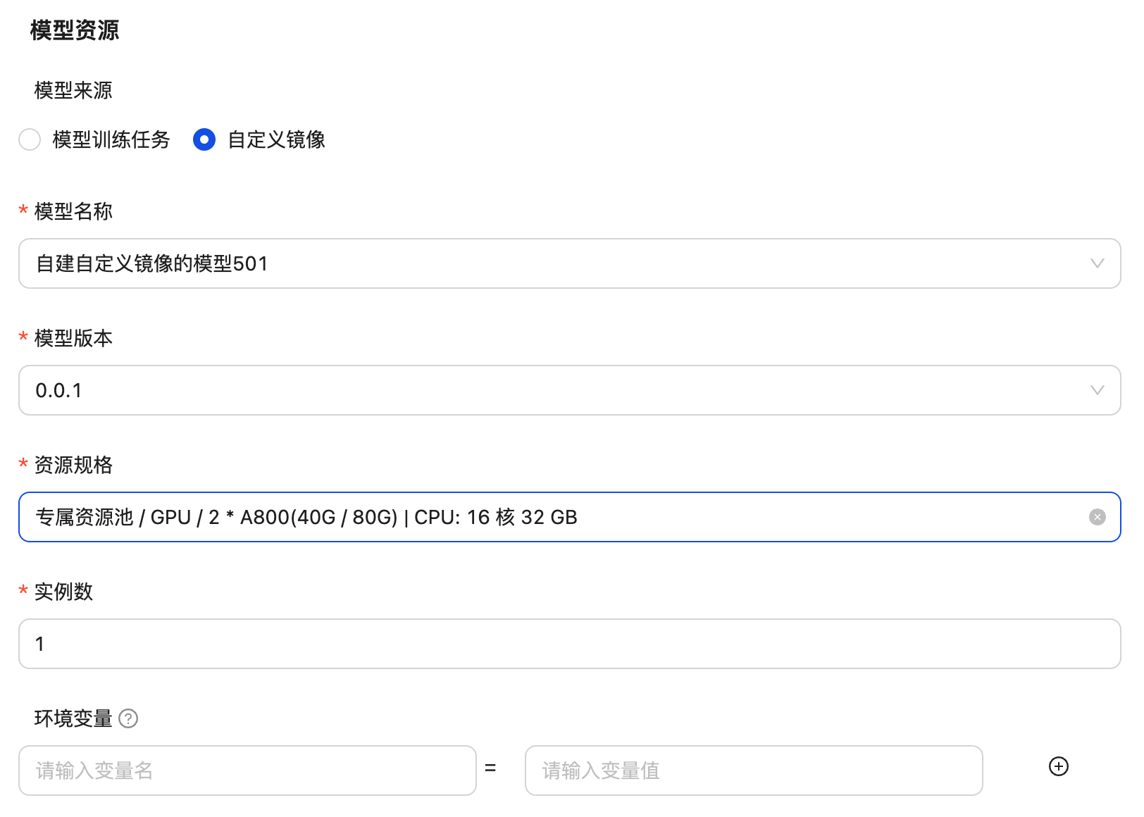
Task: Open the 模型名称 dropdown field
Action: (549, 263)
